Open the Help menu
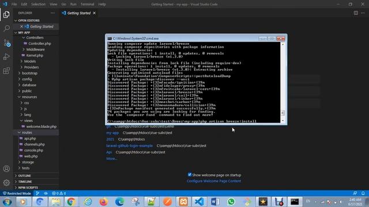369x207 pixels. 102,4
